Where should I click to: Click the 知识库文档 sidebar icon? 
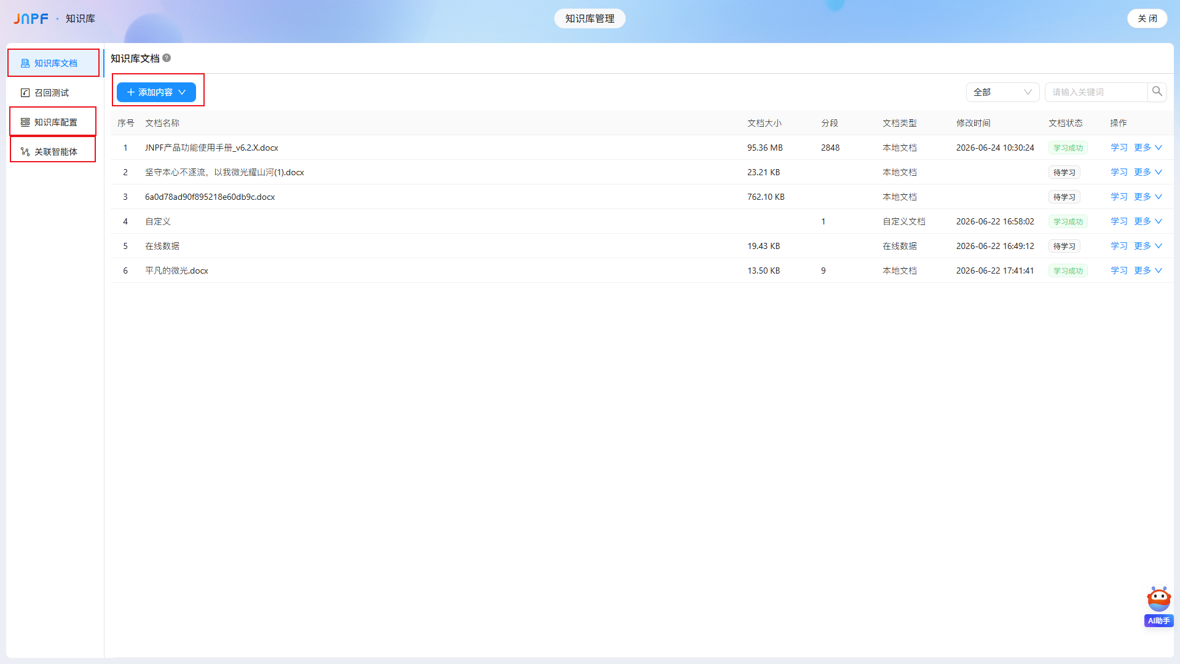(25, 63)
